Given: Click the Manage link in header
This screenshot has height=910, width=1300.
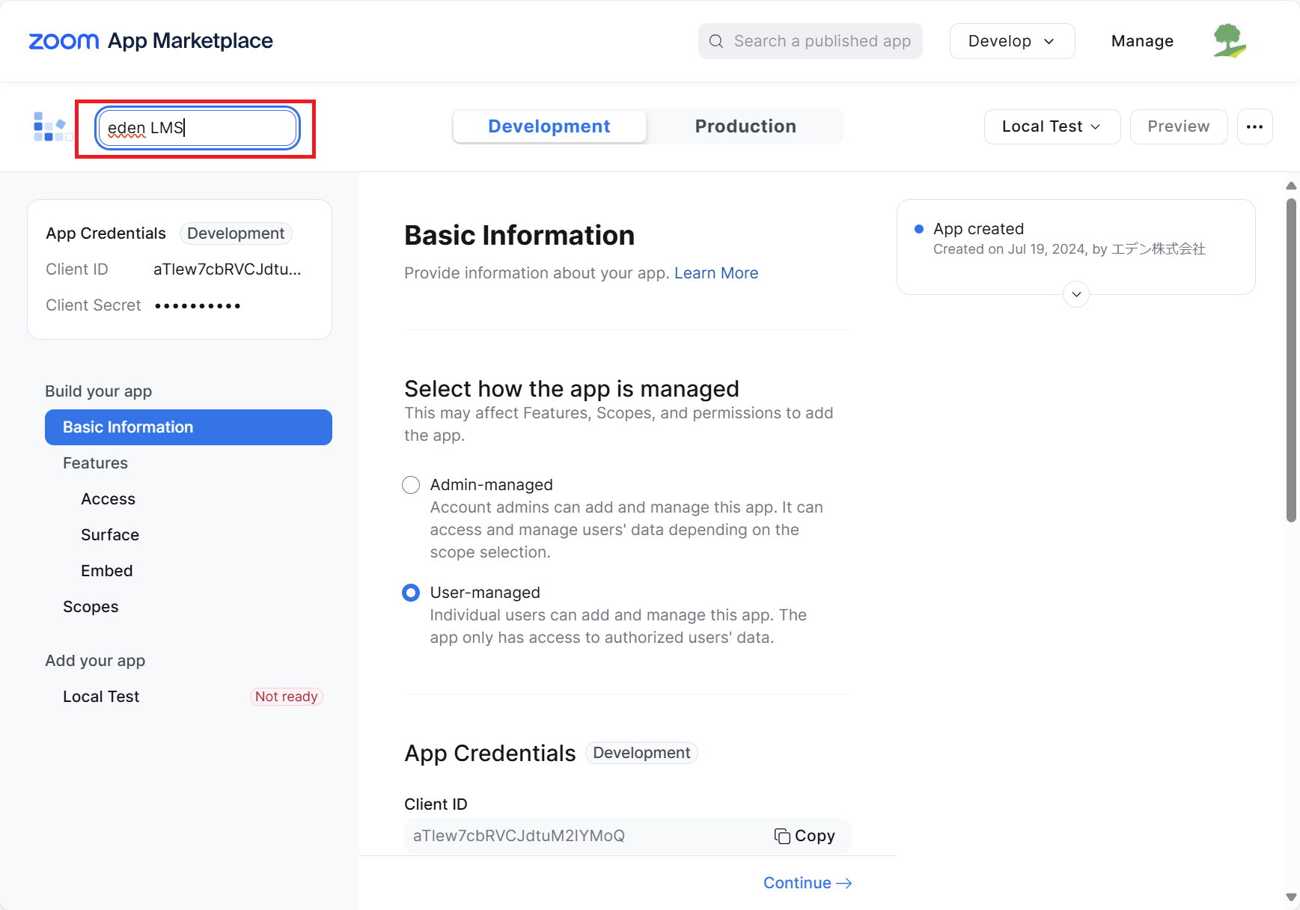Looking at the screenshot, I should coord(1142,41).
